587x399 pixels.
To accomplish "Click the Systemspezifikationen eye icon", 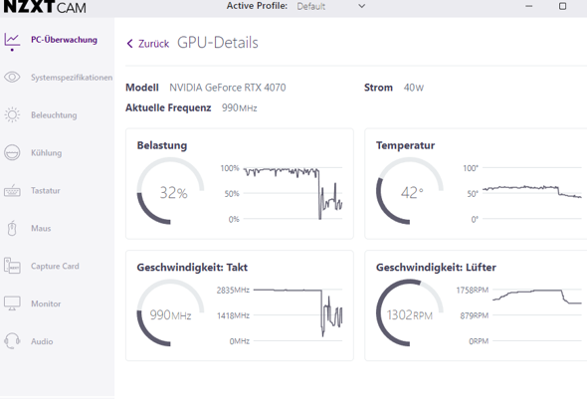I will pyautogui.click(x=12, y=77).
